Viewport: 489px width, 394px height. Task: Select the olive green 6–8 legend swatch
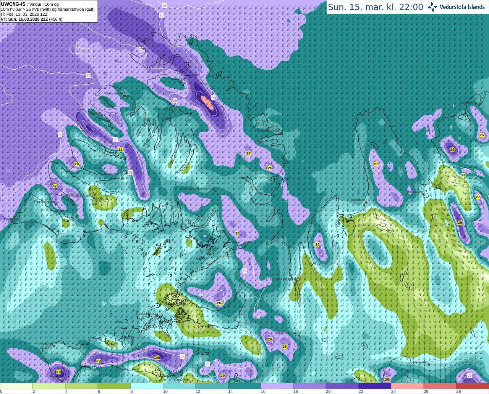(x=114, y=386)
